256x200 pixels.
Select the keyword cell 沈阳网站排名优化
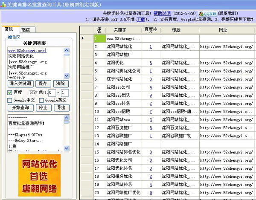[x=124, y=152]
